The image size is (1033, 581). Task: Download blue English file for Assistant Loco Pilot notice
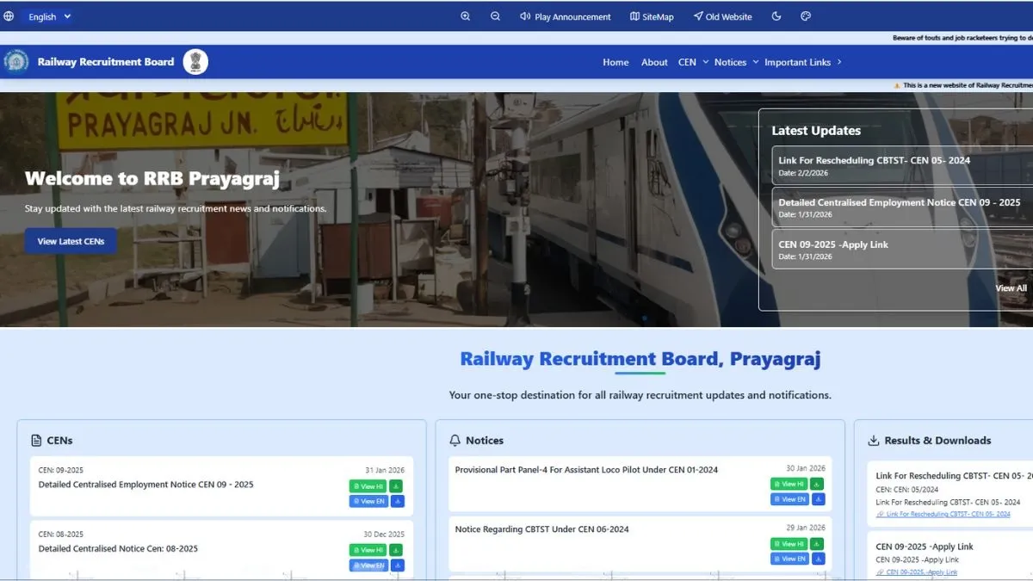(x=818, y=499)
